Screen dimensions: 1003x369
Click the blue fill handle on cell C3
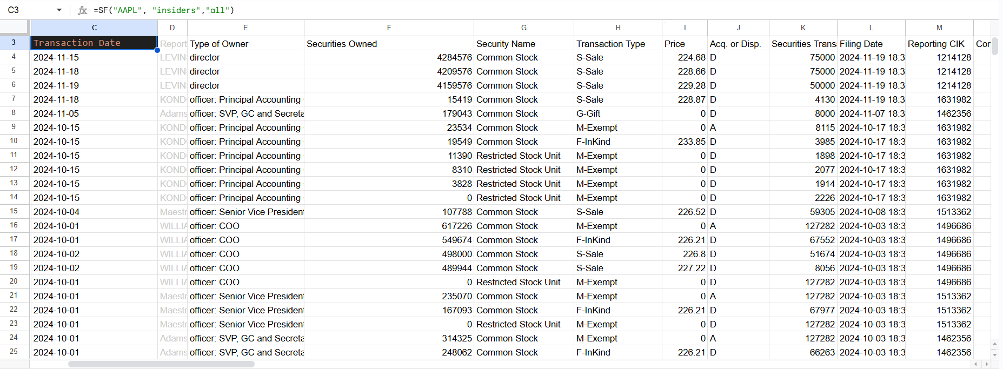(157, 50)
